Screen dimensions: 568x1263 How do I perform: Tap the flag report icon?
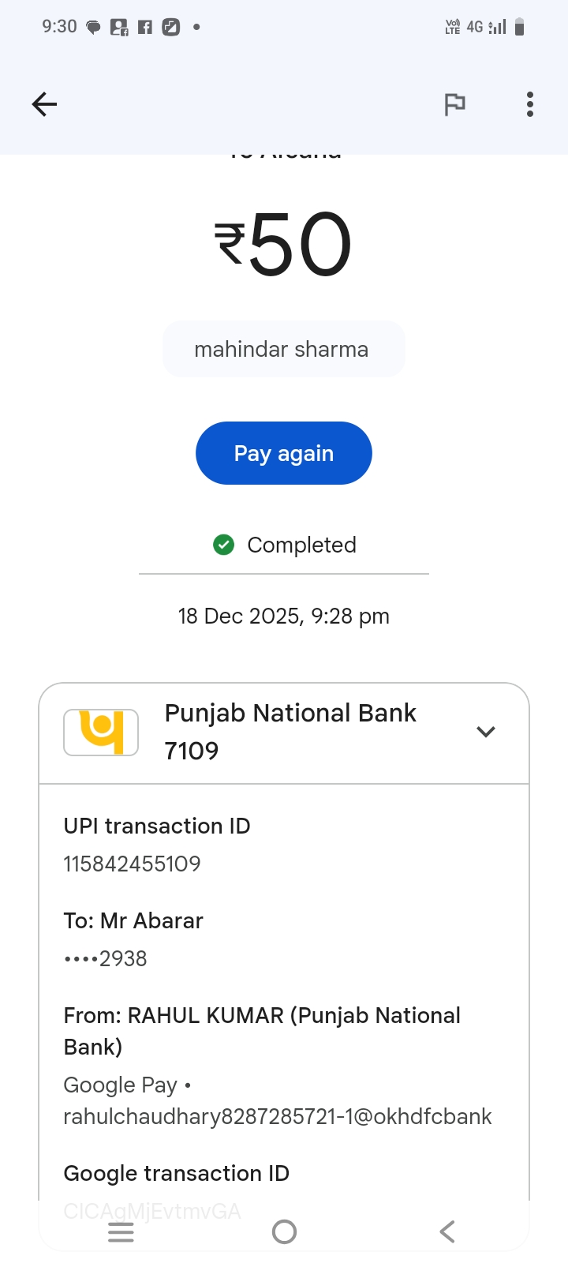(x=454, y=104)
